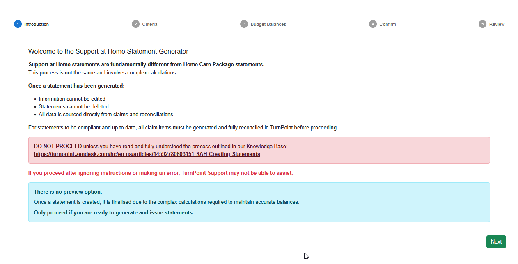Click the step 1 circle icon
518x264 pixels.
pyautogui.click(x=18, y=24)
